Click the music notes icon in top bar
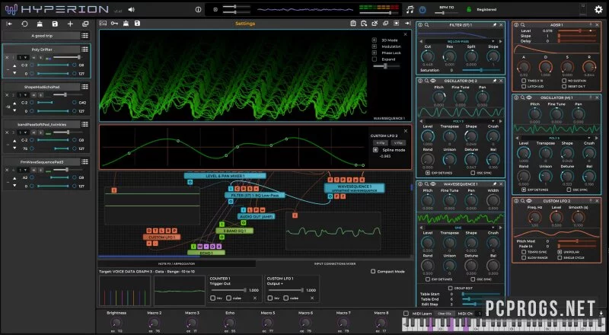The height and width of the screenshot is (335, 609). (410, 10)
